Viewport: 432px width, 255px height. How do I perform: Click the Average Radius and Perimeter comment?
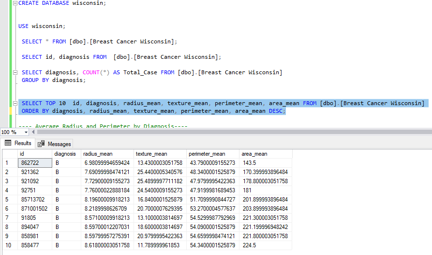point(103,126)
